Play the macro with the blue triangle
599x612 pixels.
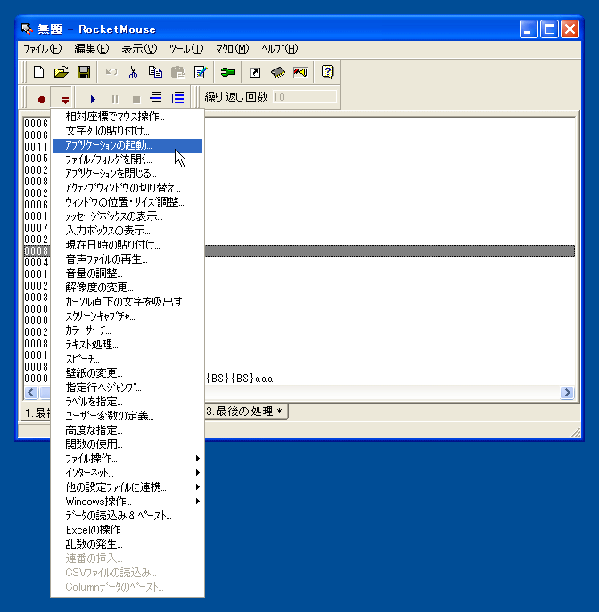click(93, 99)
